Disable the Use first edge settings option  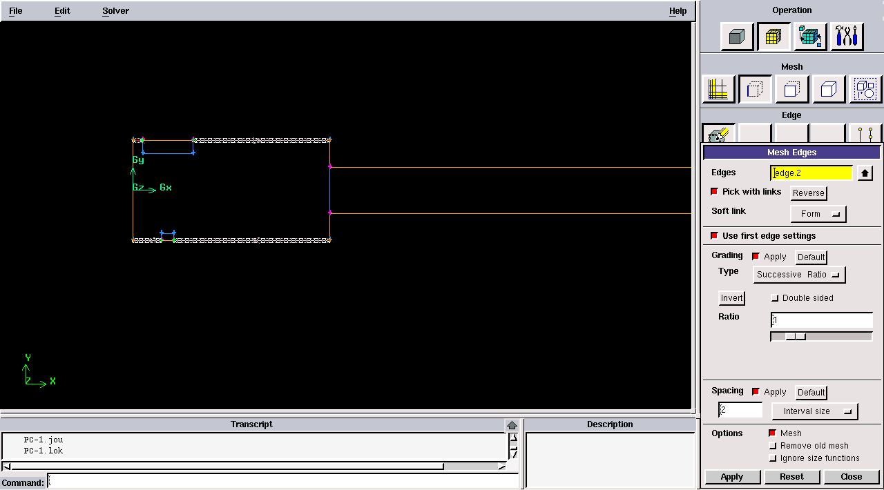tap(714, 235)
